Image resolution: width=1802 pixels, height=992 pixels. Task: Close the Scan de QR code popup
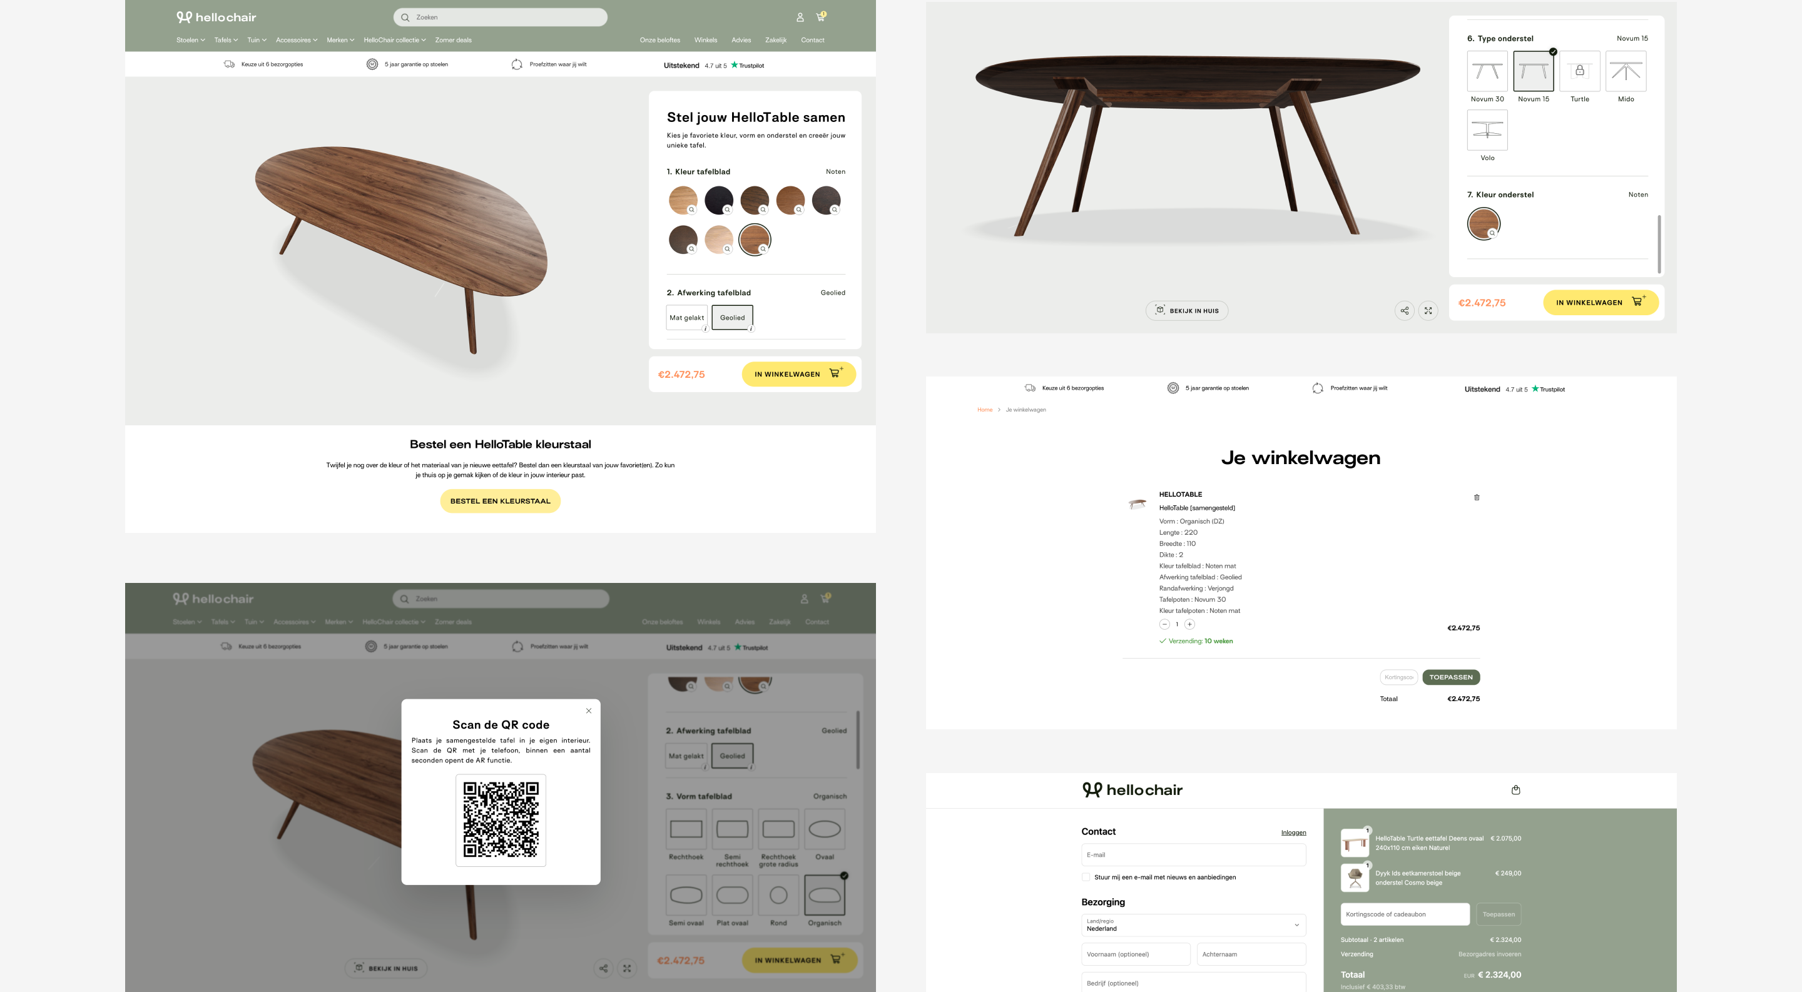tap(588, 711)
